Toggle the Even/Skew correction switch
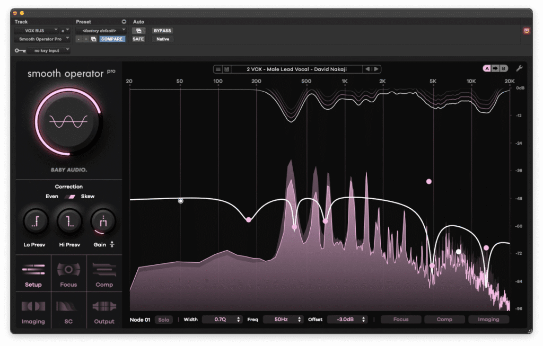543x346 pixels. 71,197
